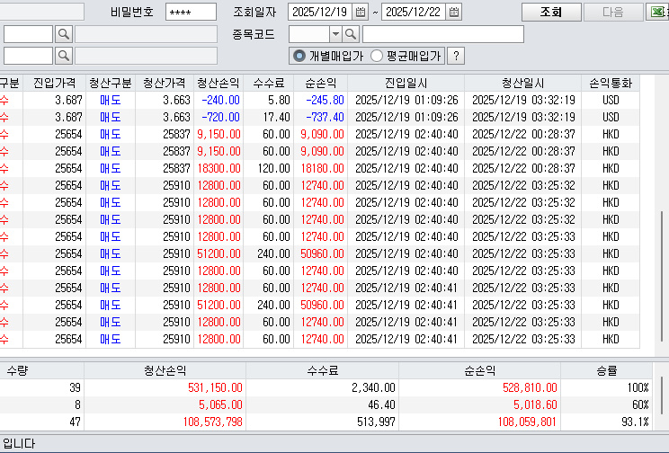Click end date field 2025/12/22

[414, 12]
